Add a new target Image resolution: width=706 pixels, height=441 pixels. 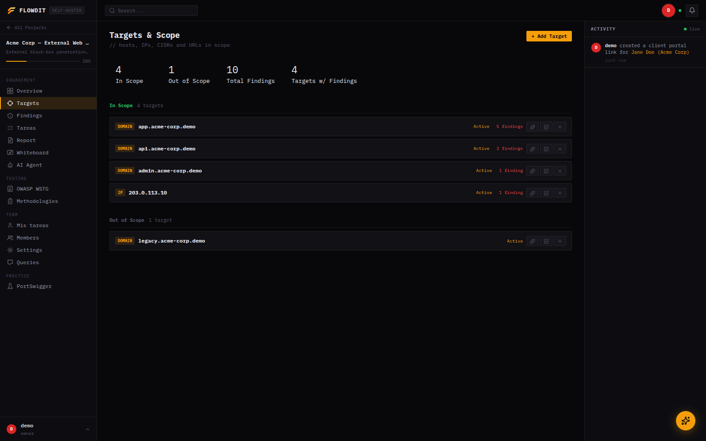[549, 36]
